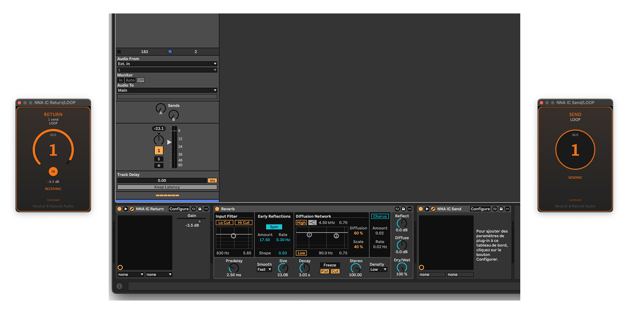The height and width of the screenshot is (314, 629).
Task: Hot-swap the Reverb preset
Action: pyautogui.click(x=397, y=209)
